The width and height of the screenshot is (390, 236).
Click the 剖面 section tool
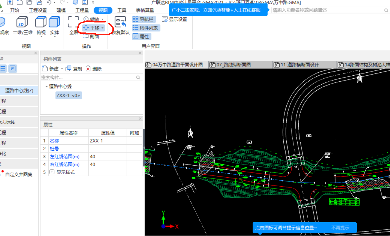91,36
